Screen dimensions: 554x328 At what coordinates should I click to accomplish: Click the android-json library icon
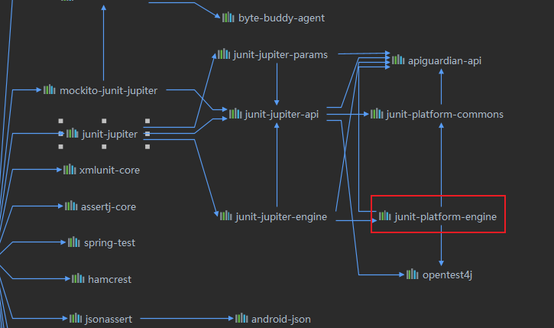pos(241,318)
